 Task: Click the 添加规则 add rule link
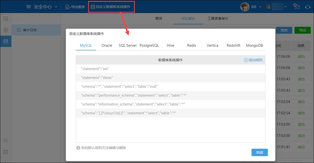tap(253, 60)
